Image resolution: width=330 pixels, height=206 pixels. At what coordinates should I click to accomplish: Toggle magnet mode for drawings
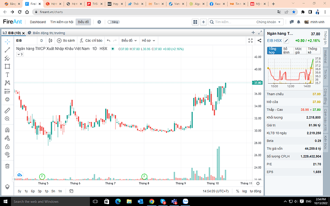coord(7,130)
